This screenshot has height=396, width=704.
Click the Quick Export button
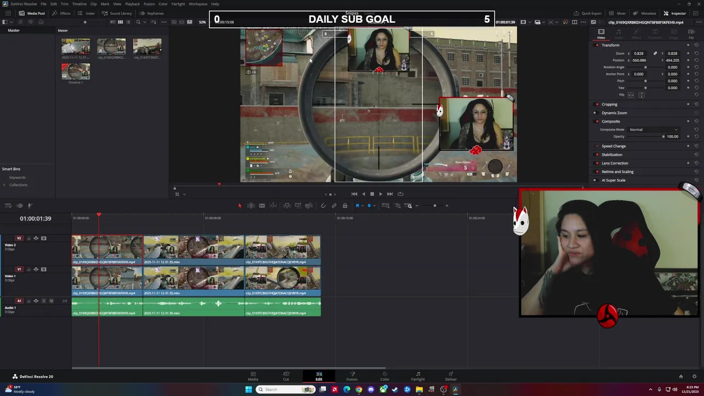[x=588, y=13]
